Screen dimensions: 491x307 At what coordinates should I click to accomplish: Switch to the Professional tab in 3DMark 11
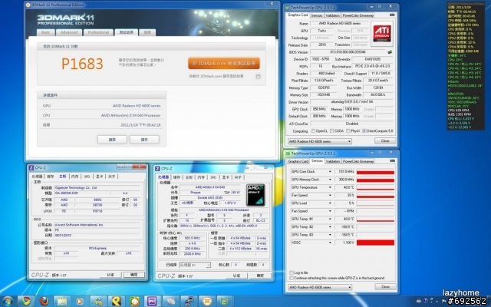(98, 32)
